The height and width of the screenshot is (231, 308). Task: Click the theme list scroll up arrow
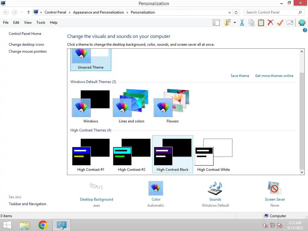(x=302, y=51)
